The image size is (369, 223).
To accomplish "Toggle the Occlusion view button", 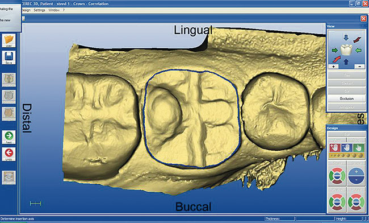I will (x=346, y=98).
